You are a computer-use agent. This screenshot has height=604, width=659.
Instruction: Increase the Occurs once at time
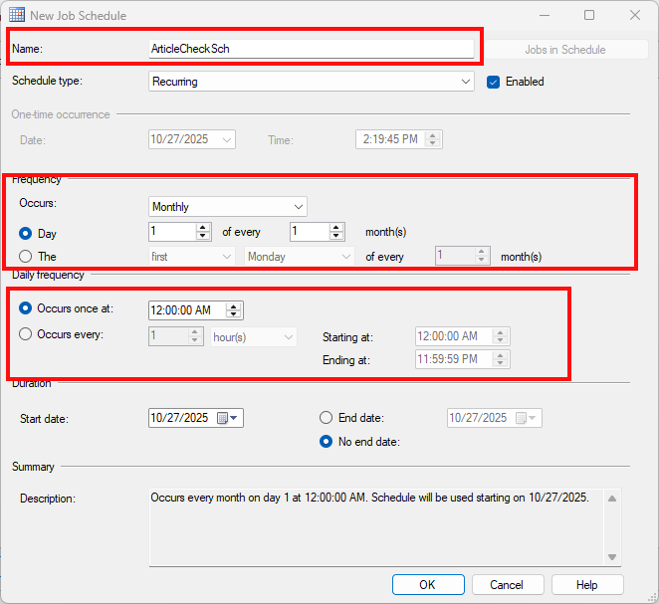[x=234, y=305]
